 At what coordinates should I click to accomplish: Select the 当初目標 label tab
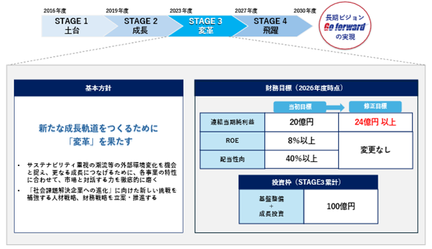click(x=300, y=107)
